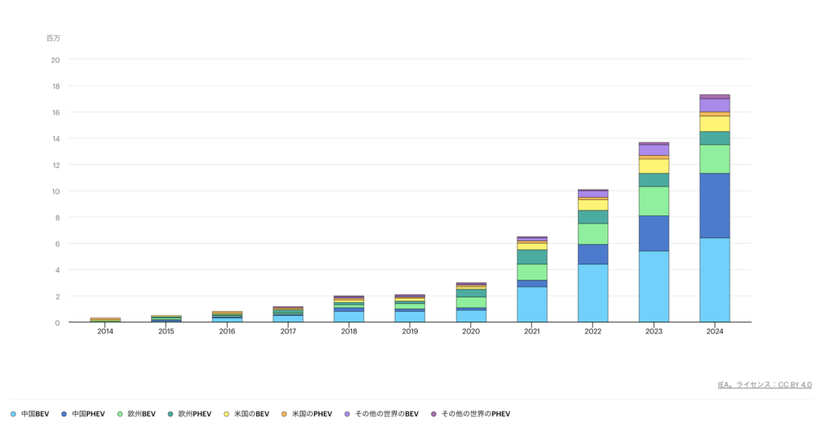Click the 米国のBEV yellow segment of 2023 bar
Image resolution: width=823 pixels, height=426 pixels.
click(653, 166)
